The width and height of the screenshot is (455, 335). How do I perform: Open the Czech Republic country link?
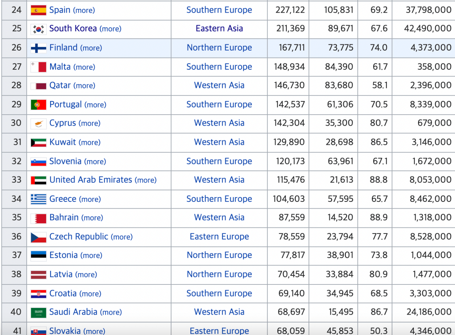point(79,236)
